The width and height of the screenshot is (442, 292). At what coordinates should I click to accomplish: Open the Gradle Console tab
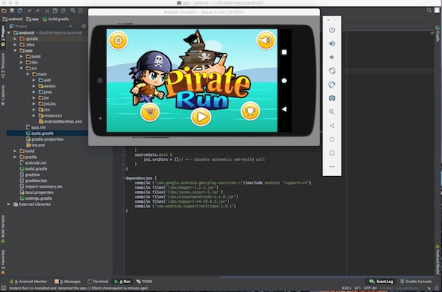416,282
